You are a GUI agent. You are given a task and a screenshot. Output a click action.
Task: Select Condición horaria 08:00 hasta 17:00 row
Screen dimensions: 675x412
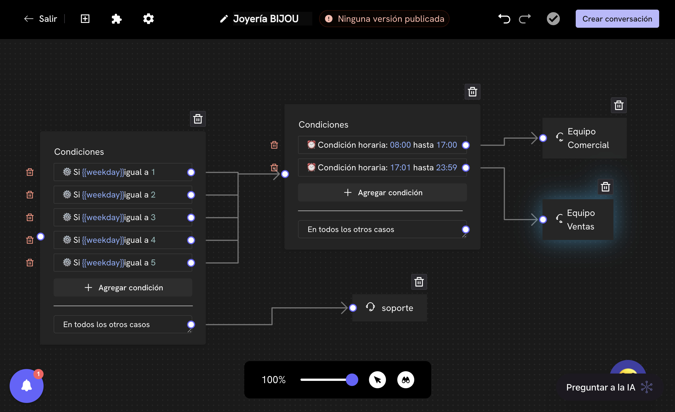382,145
